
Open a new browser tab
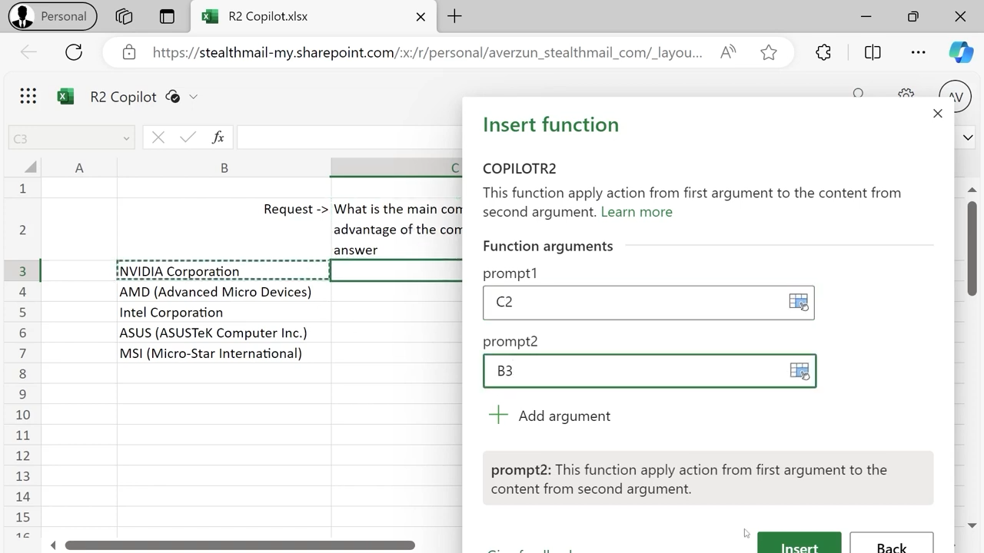[455, 16]
